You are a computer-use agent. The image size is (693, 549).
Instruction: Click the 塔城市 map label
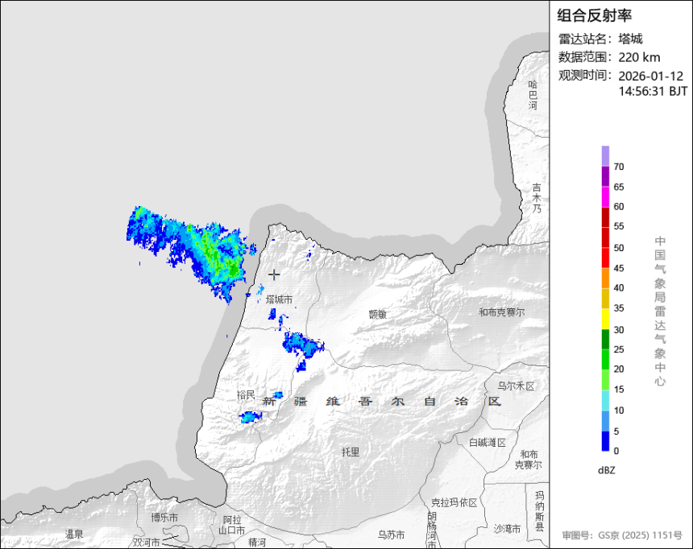click(x=279, y=300)
